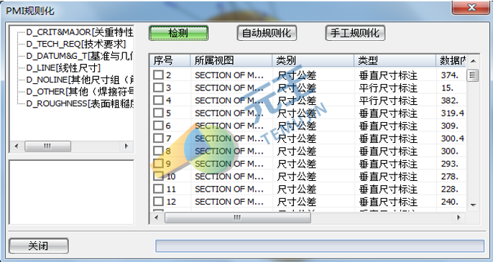Click the 手工规则化 button
This screenshot has height=262, width=493.
[355, 33]
